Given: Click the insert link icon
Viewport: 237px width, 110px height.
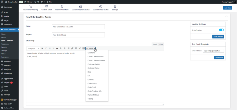Looking at the screenshot, I should (x=72, y=49).
